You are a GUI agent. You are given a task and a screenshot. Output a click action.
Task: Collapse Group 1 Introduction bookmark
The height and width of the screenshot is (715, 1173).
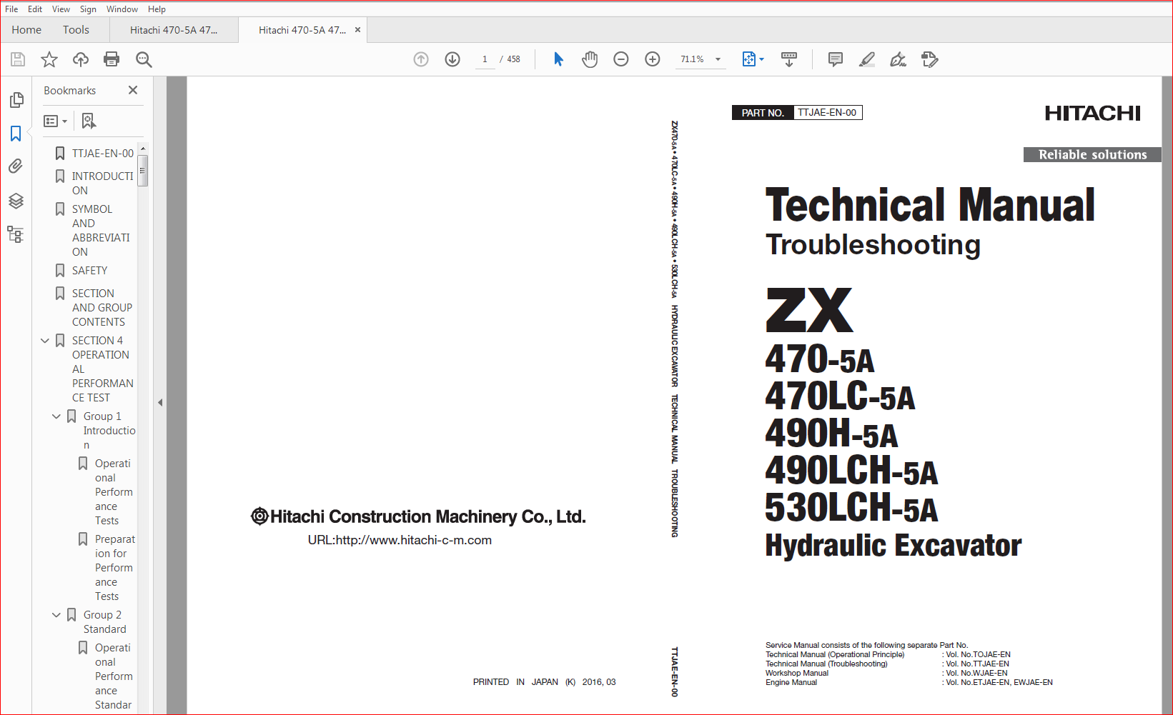click(56, 416)
